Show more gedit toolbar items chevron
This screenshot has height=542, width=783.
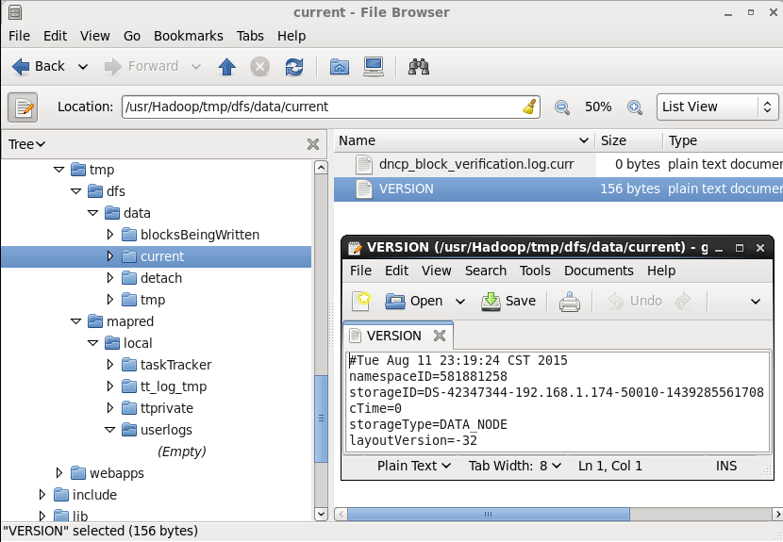[756, 302]
